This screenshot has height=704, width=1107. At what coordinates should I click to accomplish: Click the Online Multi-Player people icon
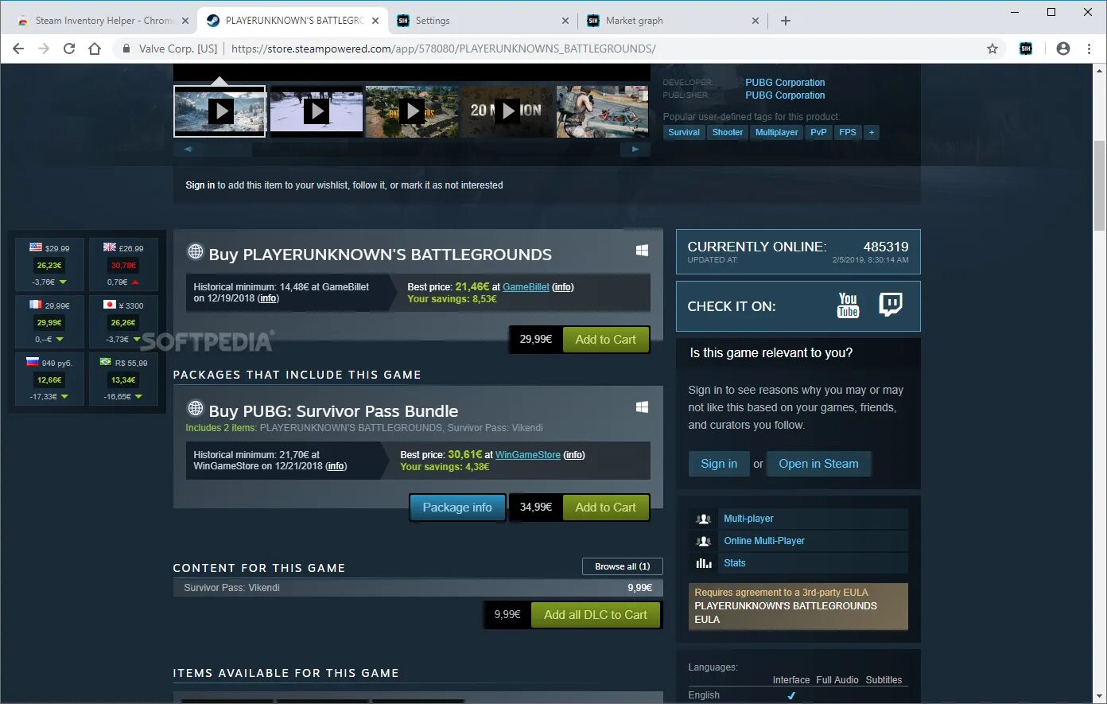pos(704,541)
